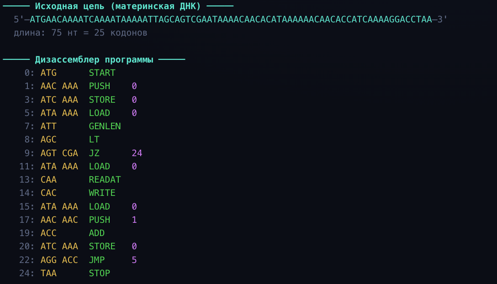
Task: Click the ATT codon at address 7
Action: point(48,126)
